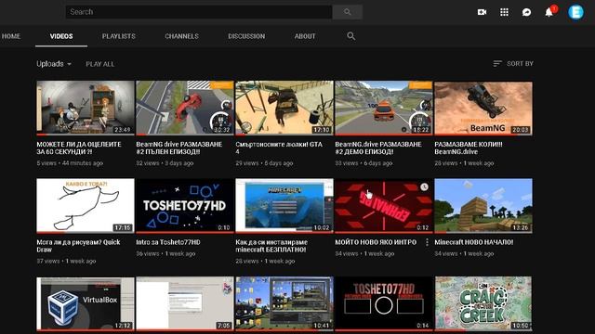Click the orange car 15:22 thumbnail

(x=384, y=108)
